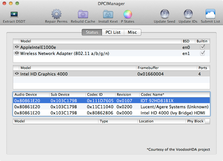The width and height of the screenshot is (223, 161).
Task: Open the Rebuild Cache folder icon
Action: 83,14
